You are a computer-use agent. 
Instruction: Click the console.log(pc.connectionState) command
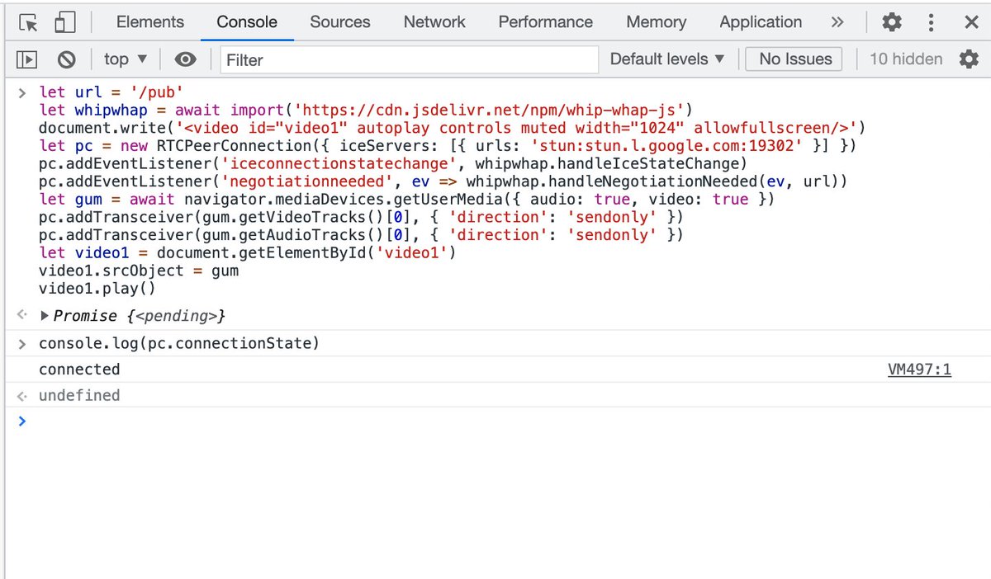[x=179, y=343]
